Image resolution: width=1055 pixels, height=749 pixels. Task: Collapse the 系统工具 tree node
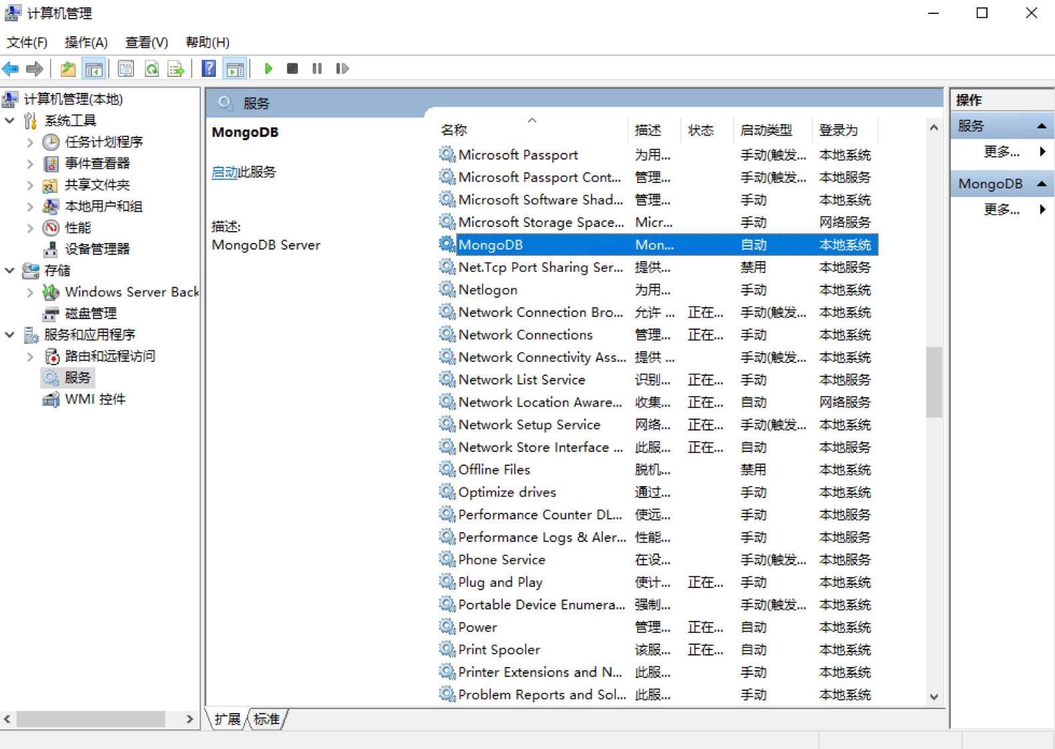click(9, 120)
